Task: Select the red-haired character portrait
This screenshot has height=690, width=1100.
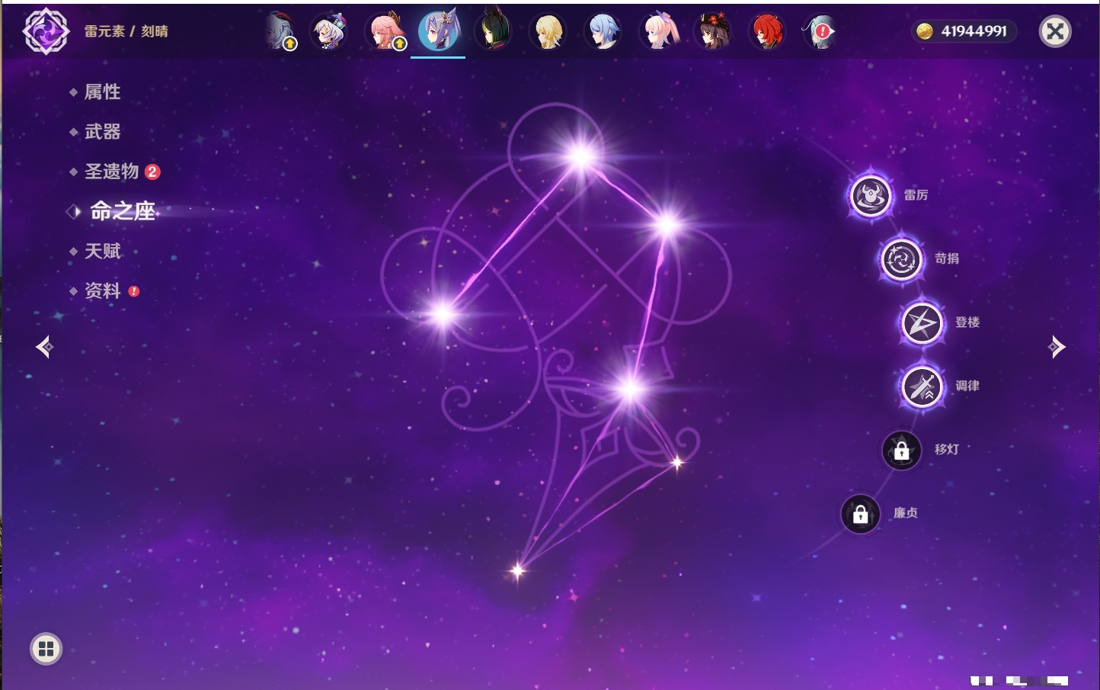Action: pyautogui.click(x=767, y=31)
